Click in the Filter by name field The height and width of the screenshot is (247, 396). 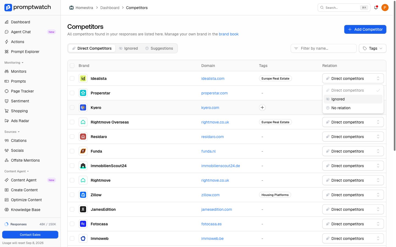[324, 48]
